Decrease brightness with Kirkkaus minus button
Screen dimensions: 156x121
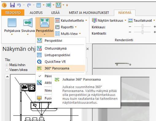click(130, 27)
